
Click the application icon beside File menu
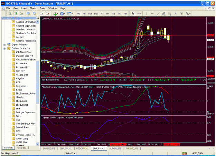pyautogui.click(x=3, y=8)
